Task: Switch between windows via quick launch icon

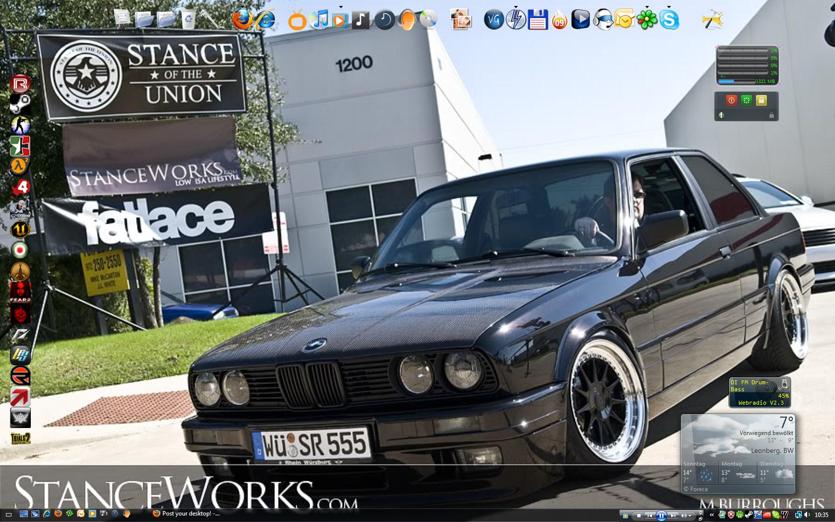Action: 35,514
